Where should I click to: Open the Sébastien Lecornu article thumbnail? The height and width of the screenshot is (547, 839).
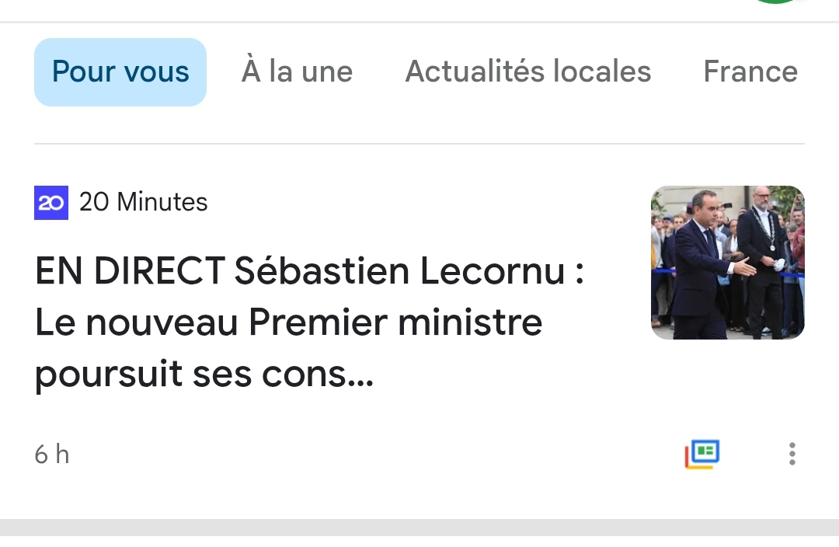tap(727, 263)
